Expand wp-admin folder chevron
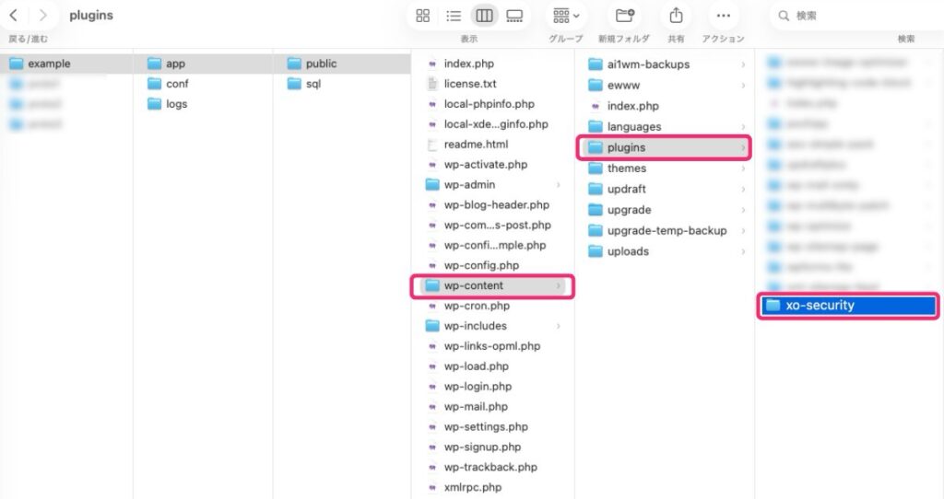The image size is (944, 499). pyautogui.click(x=559, y=184)
